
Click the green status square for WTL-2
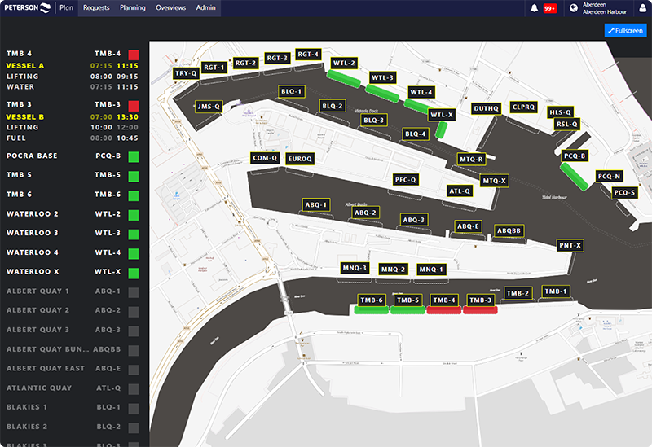pyautogui.click(x=134, y=215)
